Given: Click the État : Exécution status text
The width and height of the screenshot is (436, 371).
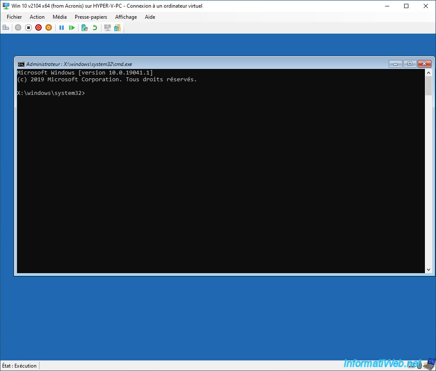Looking at the screenshot, I should 19,366.
